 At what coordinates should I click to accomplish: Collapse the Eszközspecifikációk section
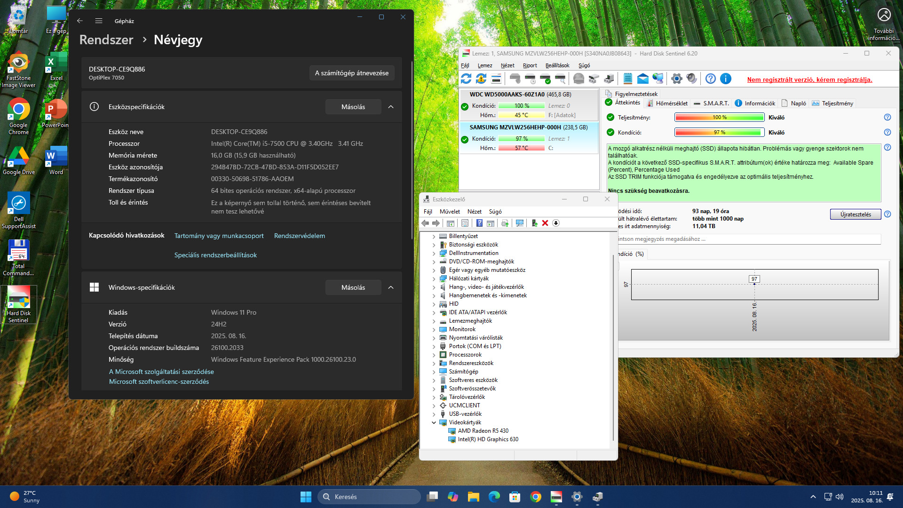coord(391,107)
